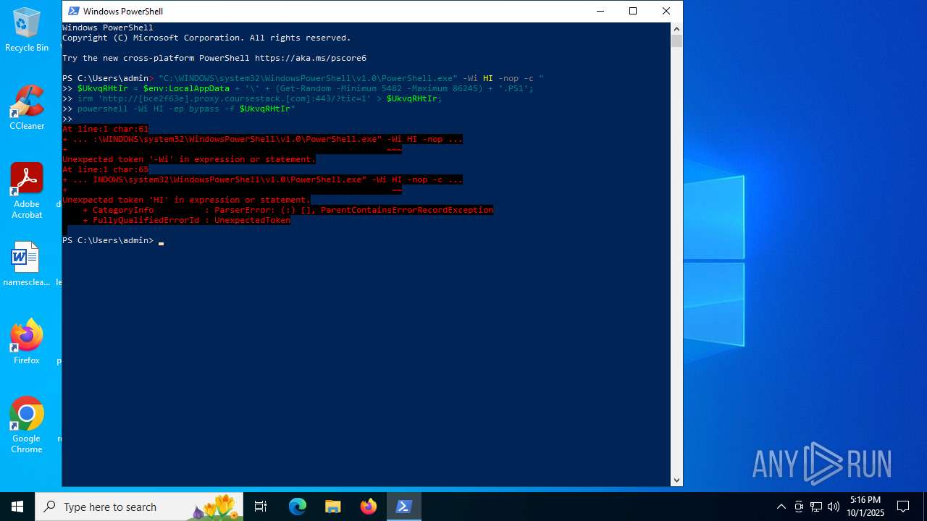Click the PowerShell taskbar button
927x521 pixels.
click(x=404, y=507)
